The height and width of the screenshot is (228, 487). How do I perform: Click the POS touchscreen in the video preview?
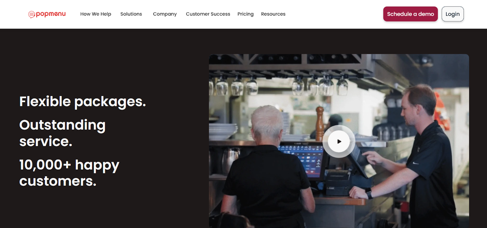[x=301, y=160]
